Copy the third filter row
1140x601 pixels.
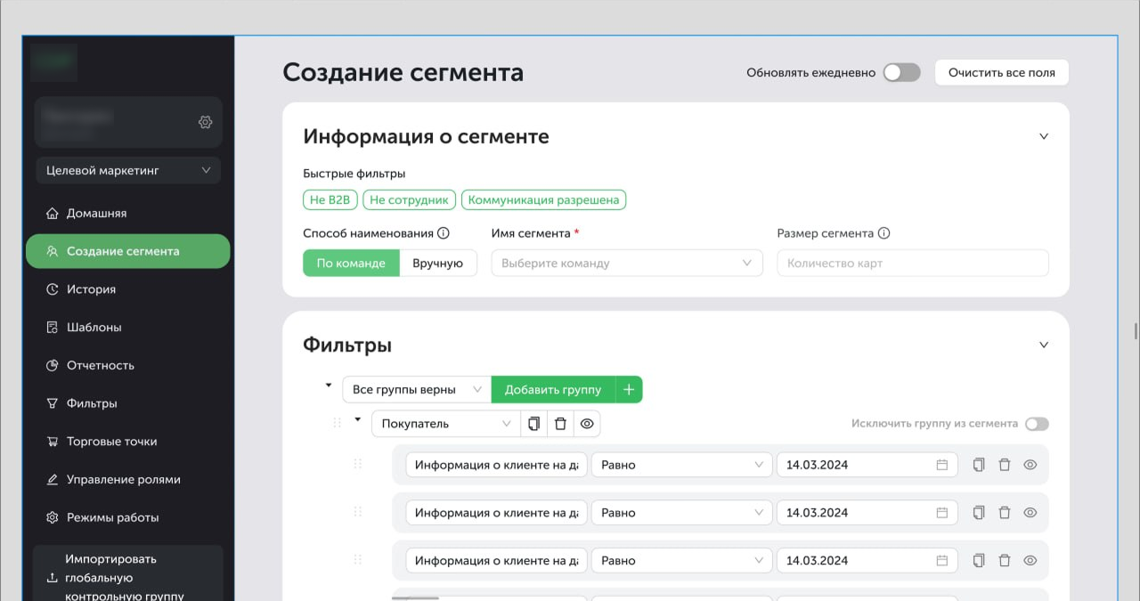[979, 561]
